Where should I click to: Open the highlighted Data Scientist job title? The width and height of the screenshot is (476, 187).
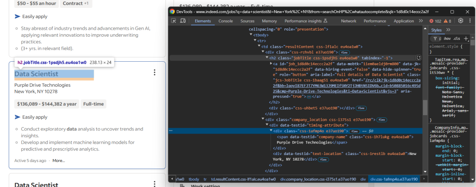click(x=36, y=74)
